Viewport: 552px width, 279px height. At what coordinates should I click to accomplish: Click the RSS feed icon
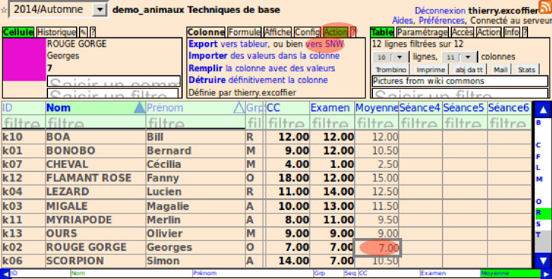pyautogui.click(x=544, y=8)
